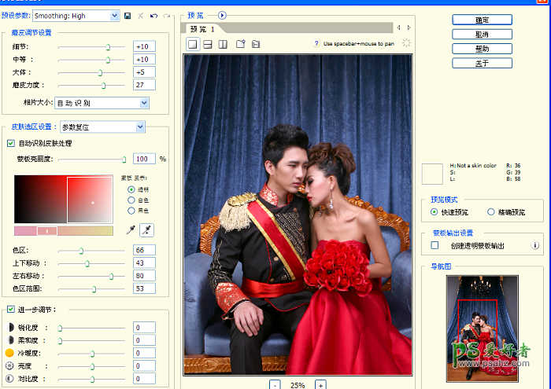
Task: Select single-pane preview layout icon
Action: click(x=192, y=44)
